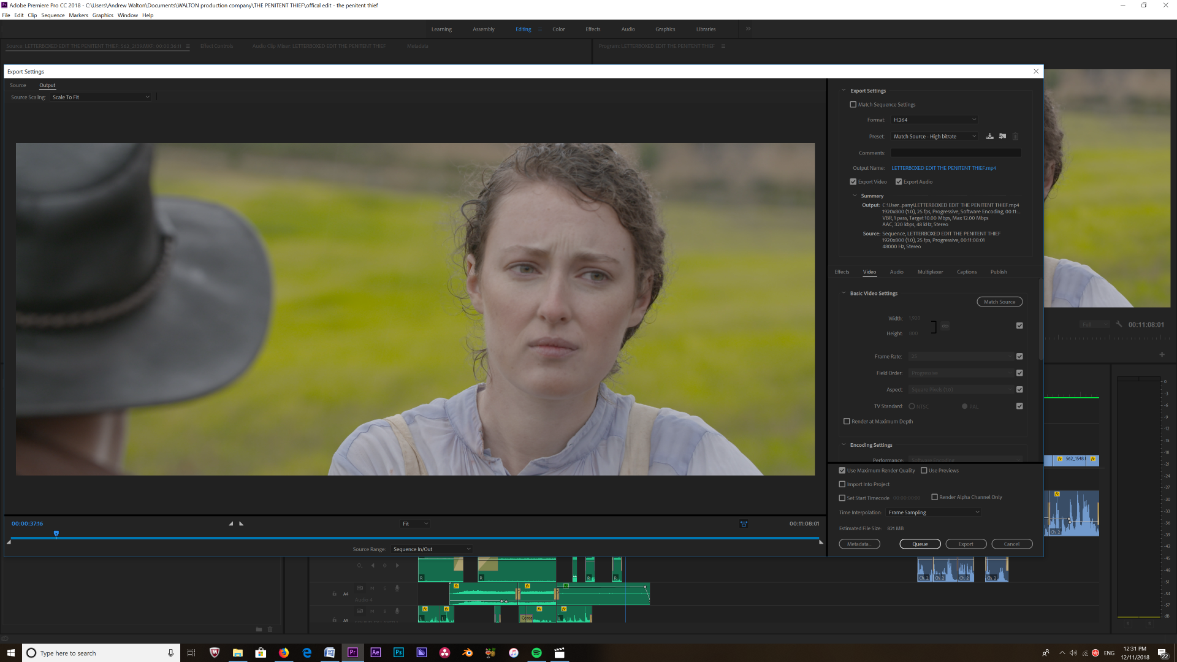Open the Captions tab
The height and width of the screenshot is (662, 1177).
coord(967,272)
